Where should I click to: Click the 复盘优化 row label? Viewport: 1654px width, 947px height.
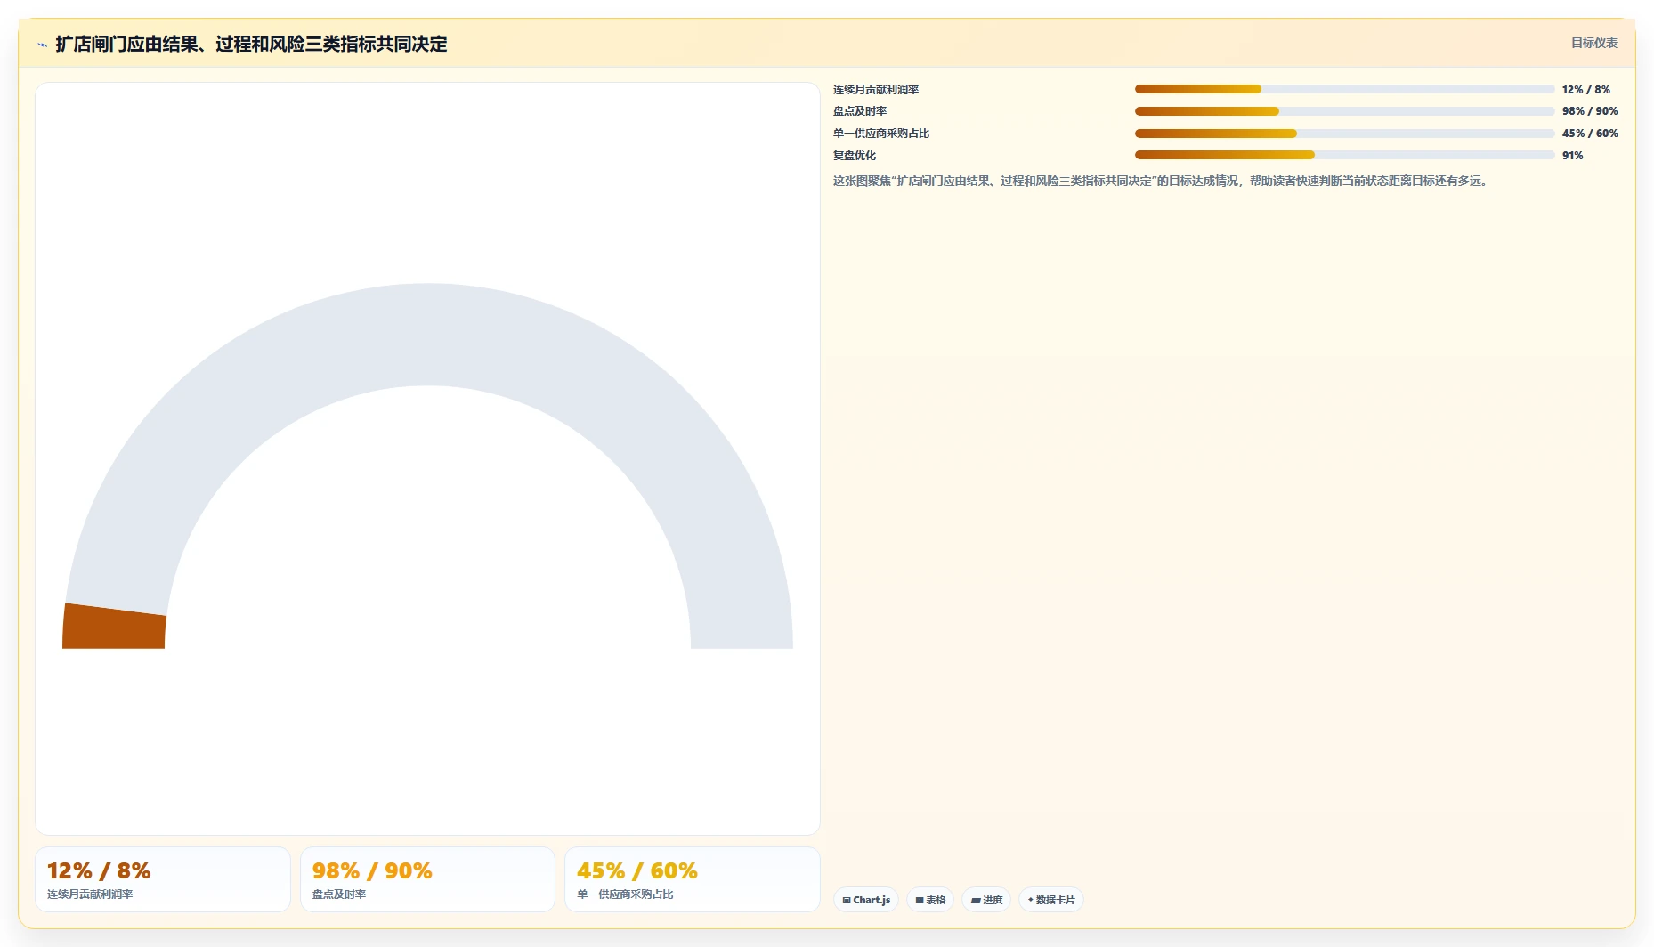pos(855,156)
